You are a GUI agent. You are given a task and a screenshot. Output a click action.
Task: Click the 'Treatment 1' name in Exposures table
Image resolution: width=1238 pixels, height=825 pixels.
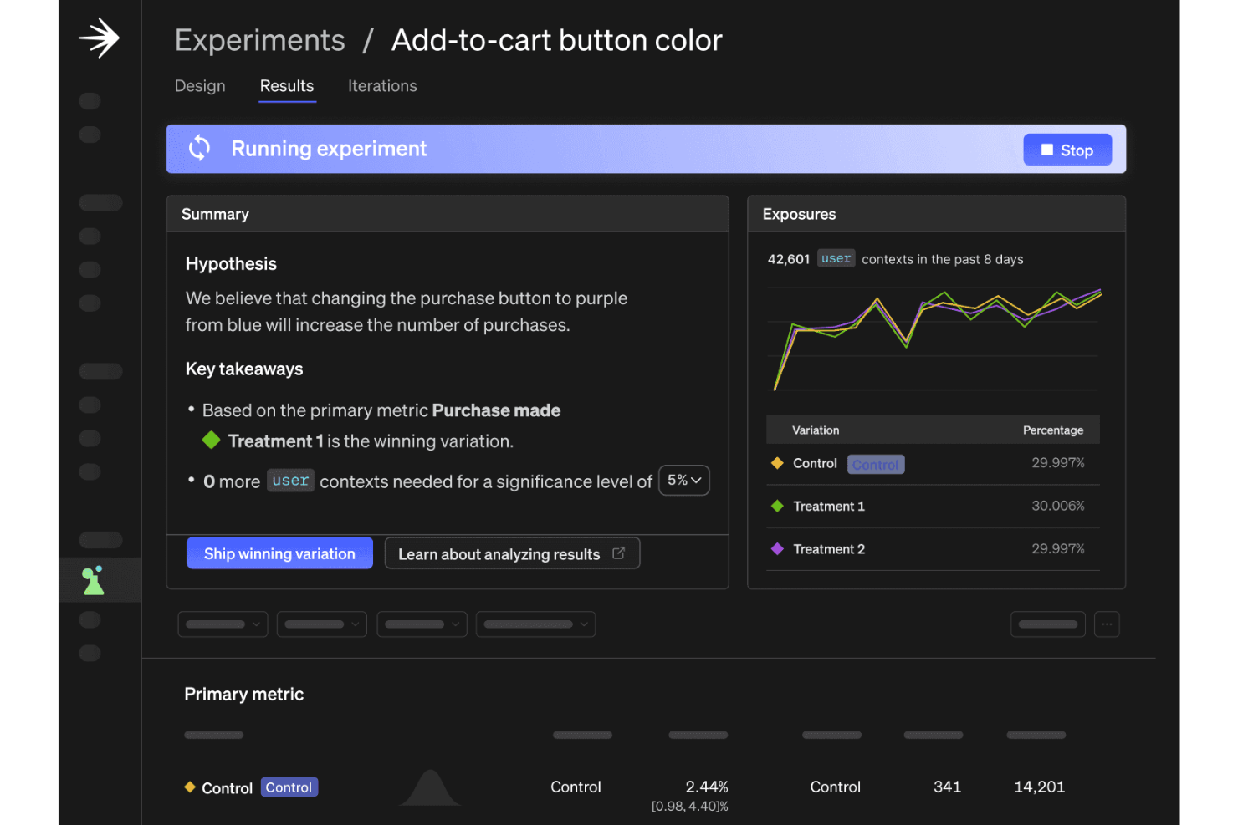(x=829, y=506)
